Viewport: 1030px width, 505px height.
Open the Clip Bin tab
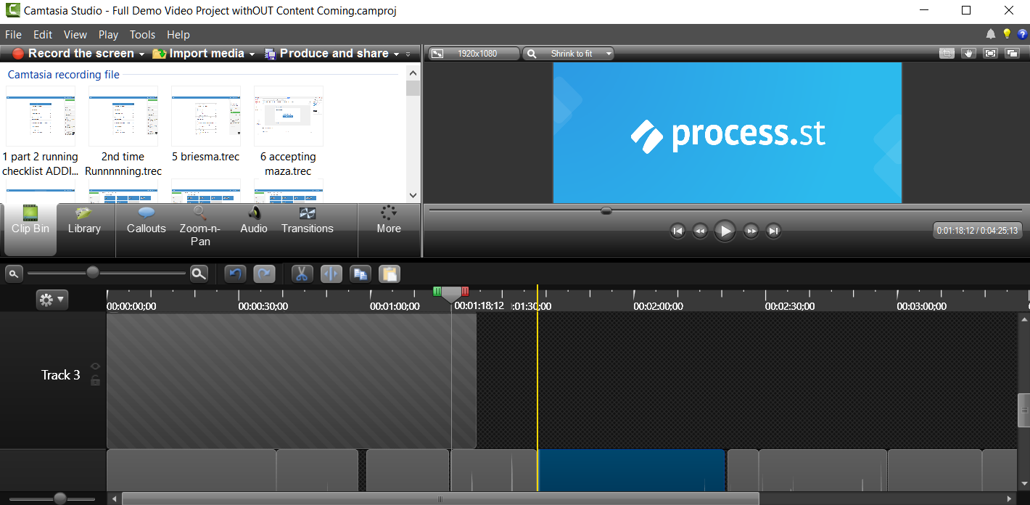pos(30,229)
